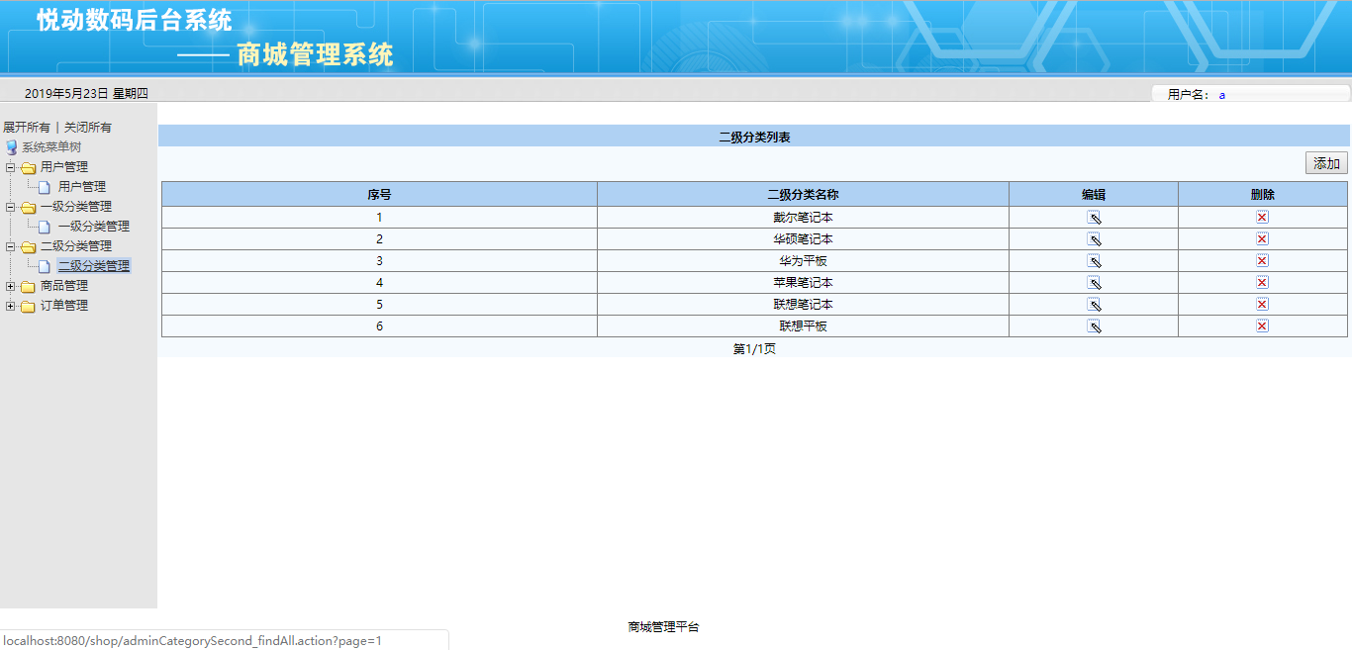Click the 一级分类管理 folder icon
Image resolution: width=1352 pixels, height=650 pixels.
point(29,207)
